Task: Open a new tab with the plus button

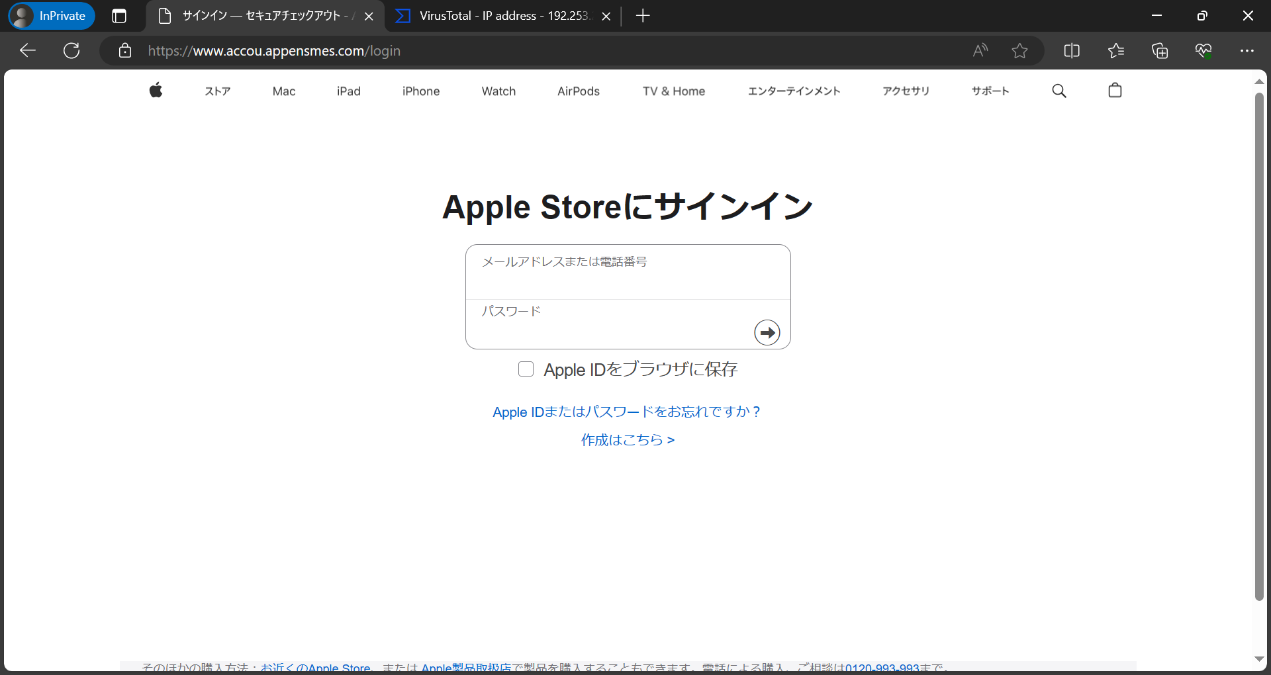Action: point(642,16)
